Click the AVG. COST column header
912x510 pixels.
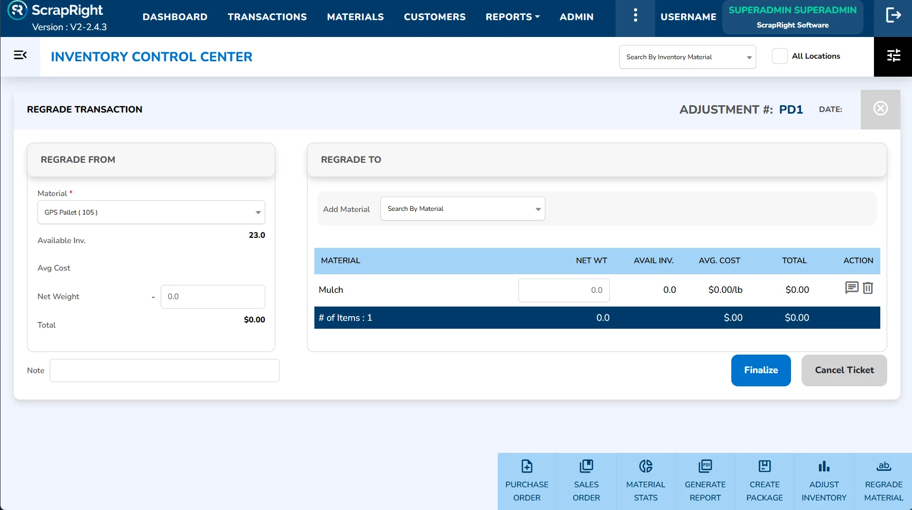(719, 261)
